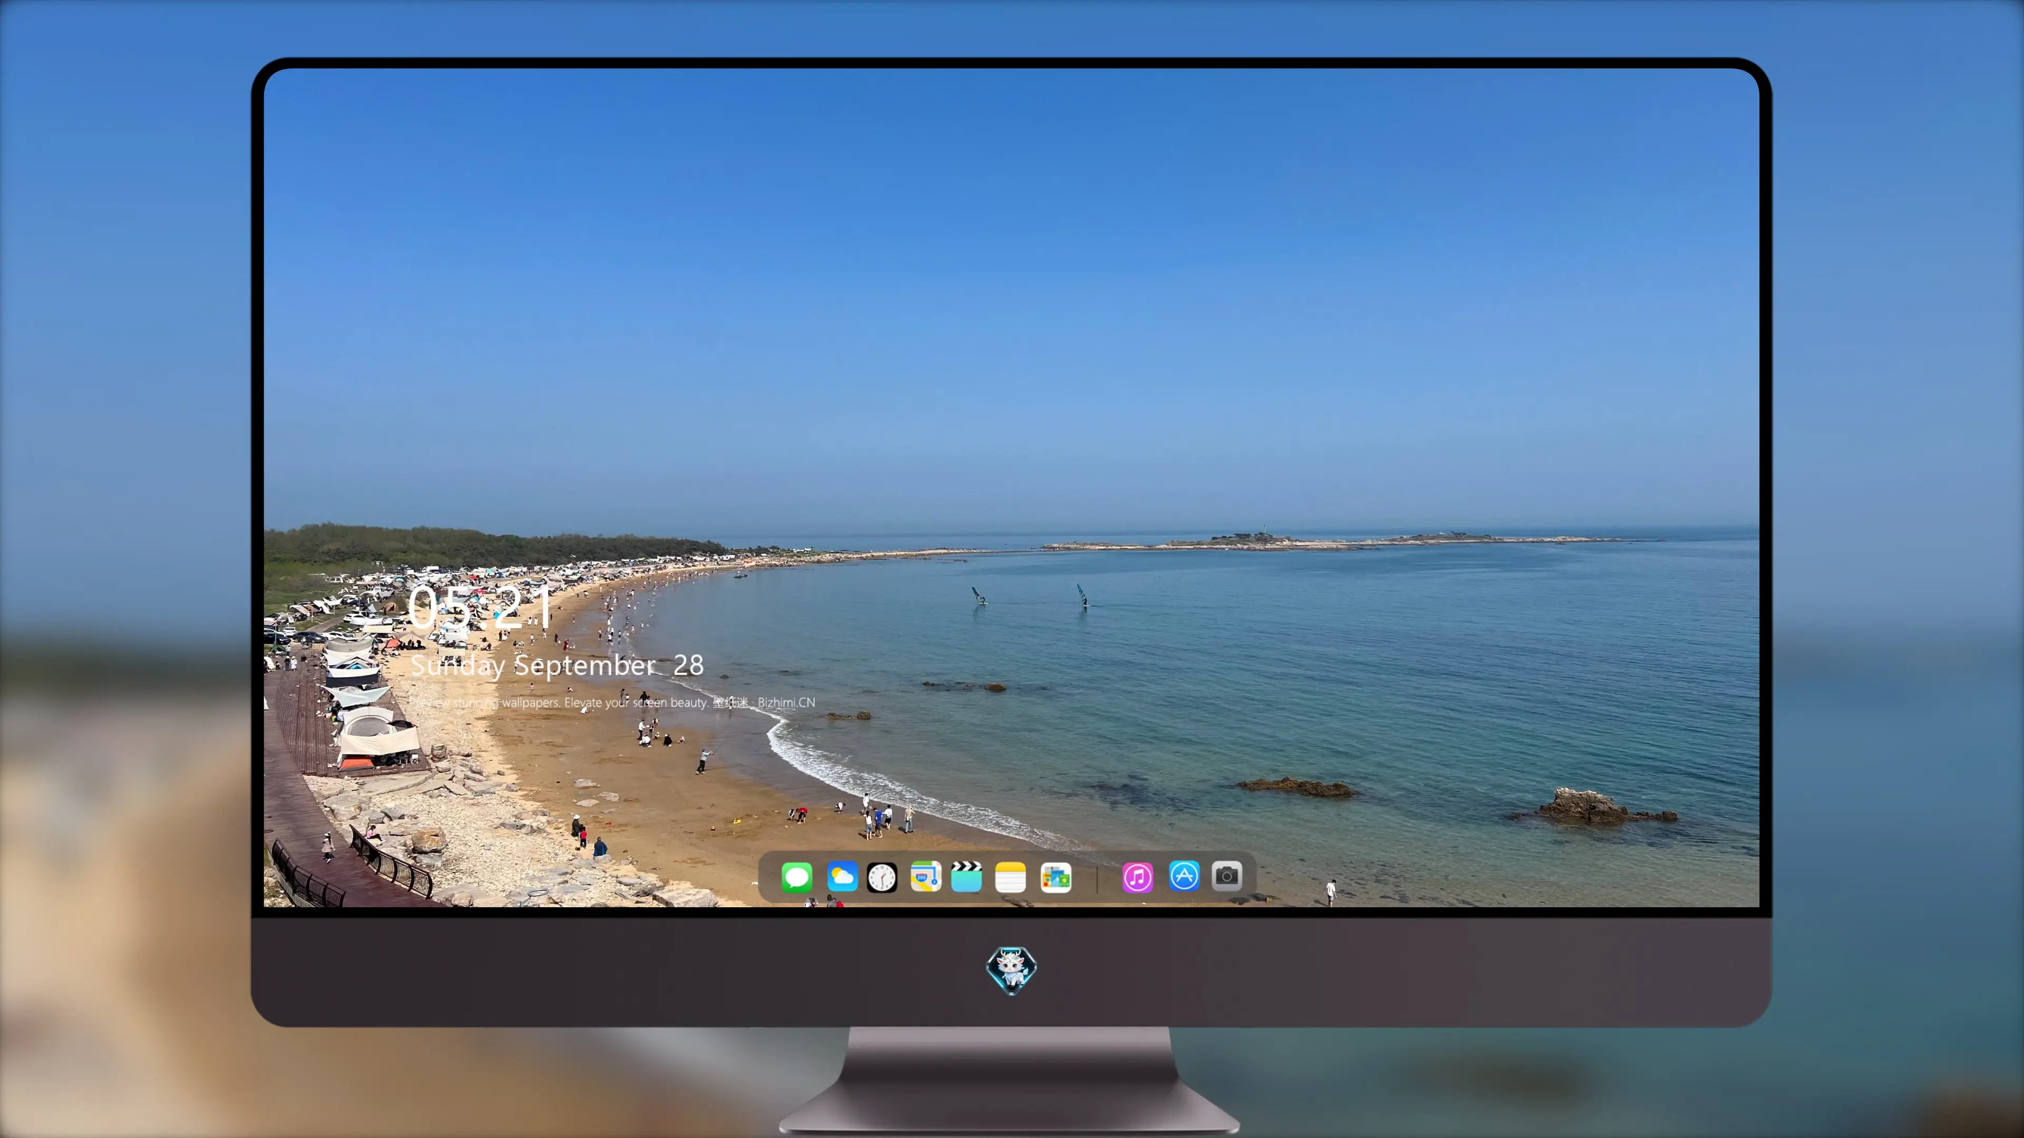Launch the pink iTunes Music app
This screenshot has height=1138, width=2024.
(x=1138, y=877)
